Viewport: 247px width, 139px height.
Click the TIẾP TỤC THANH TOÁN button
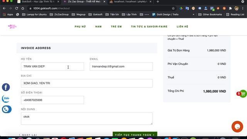(135, 134)
